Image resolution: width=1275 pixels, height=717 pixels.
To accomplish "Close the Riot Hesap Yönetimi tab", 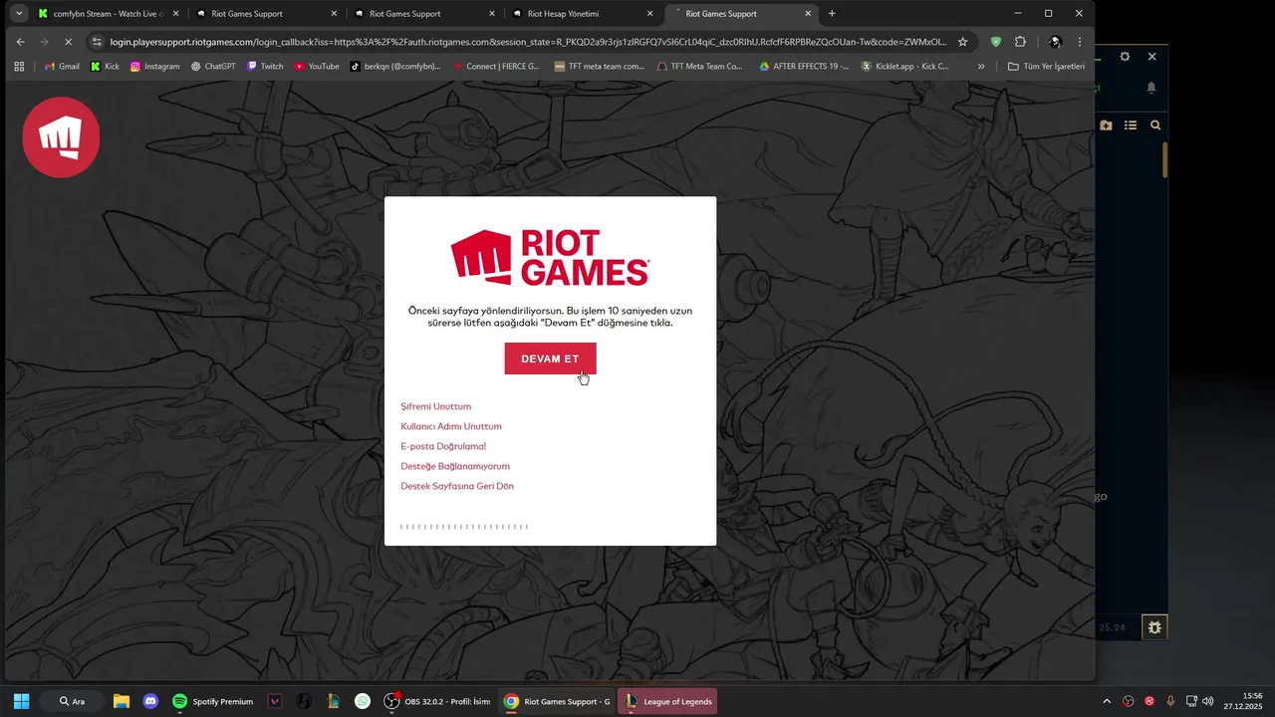I will tap(650, 14).
